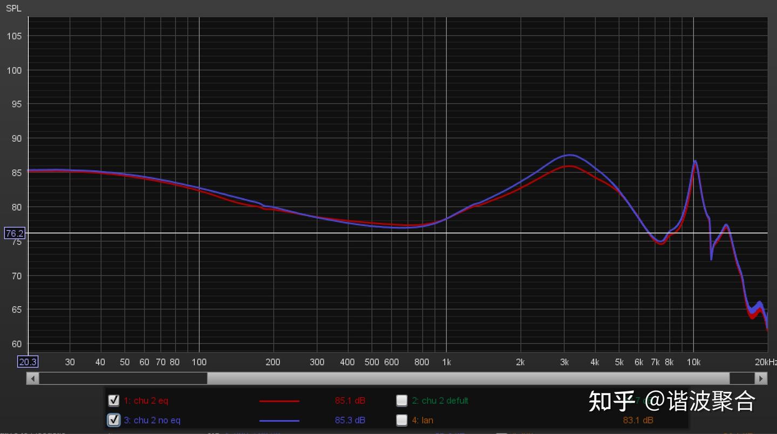
Task: Click the blue line swatch for chu 2 no eq
Action: 279,421
